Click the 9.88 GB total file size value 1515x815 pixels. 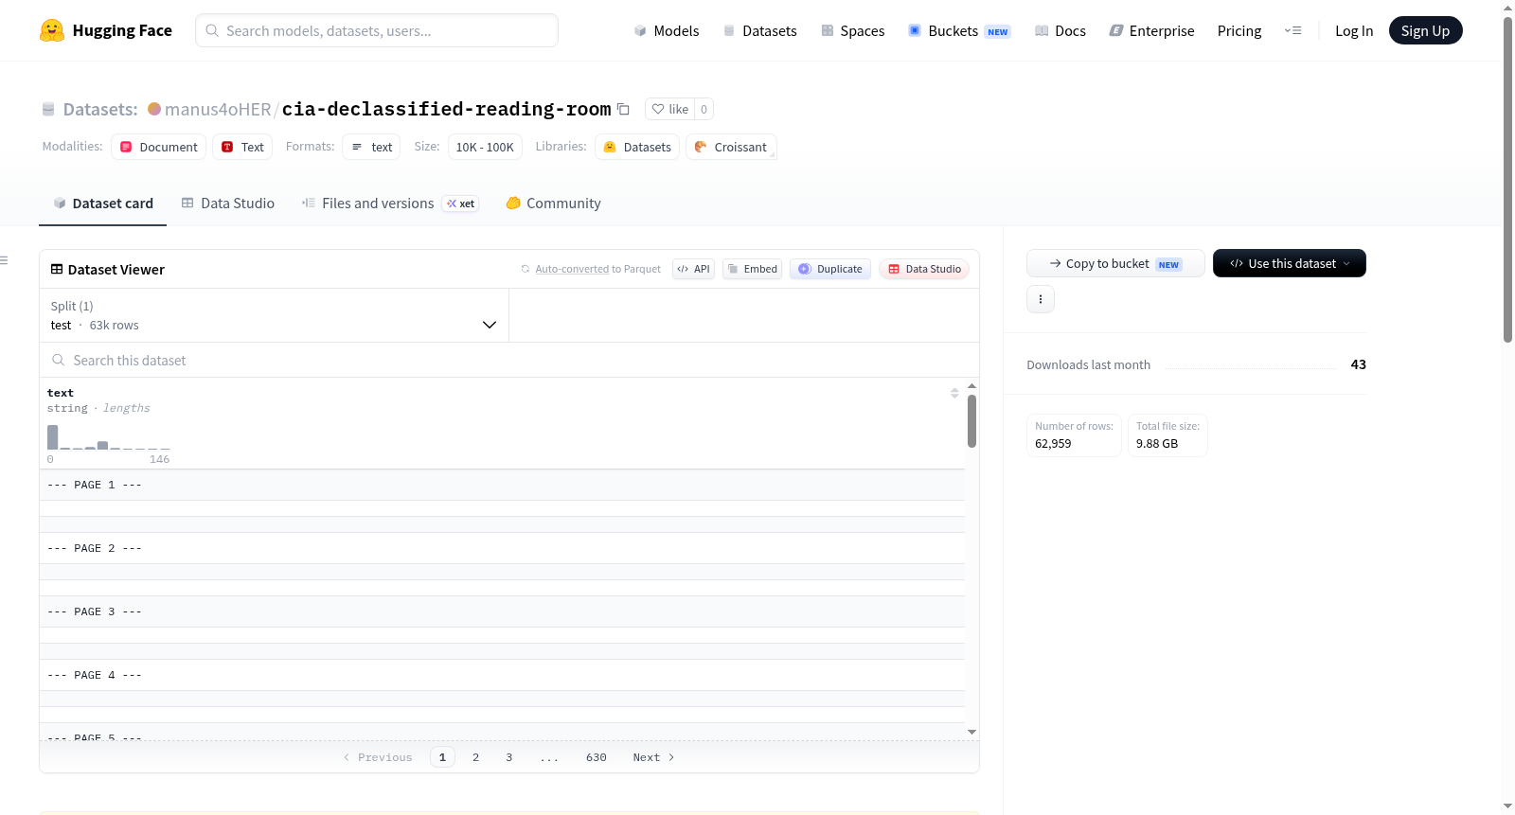(x=1157, y=443)
